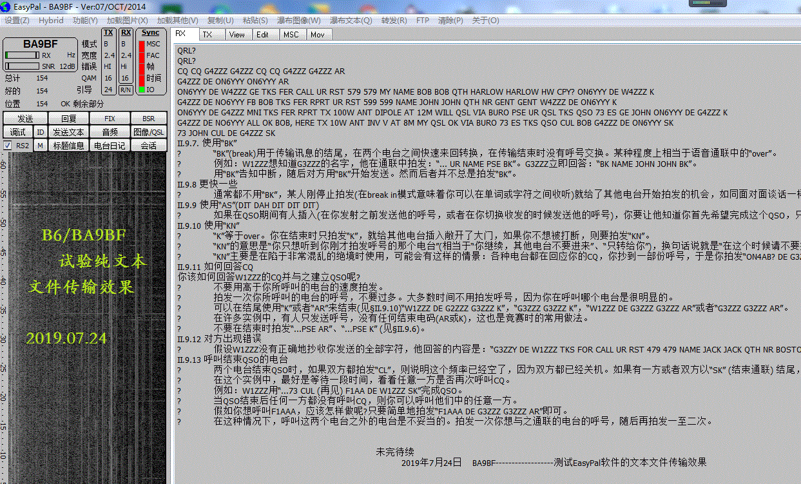Screen dimensions: 801x484
Task: Click the 发送 send button
Action: (x=25, y=119)
